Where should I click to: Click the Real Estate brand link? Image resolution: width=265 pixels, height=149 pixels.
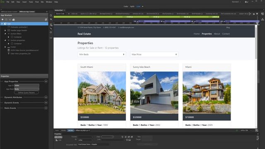pyautogui.click(x=84, y=34)
